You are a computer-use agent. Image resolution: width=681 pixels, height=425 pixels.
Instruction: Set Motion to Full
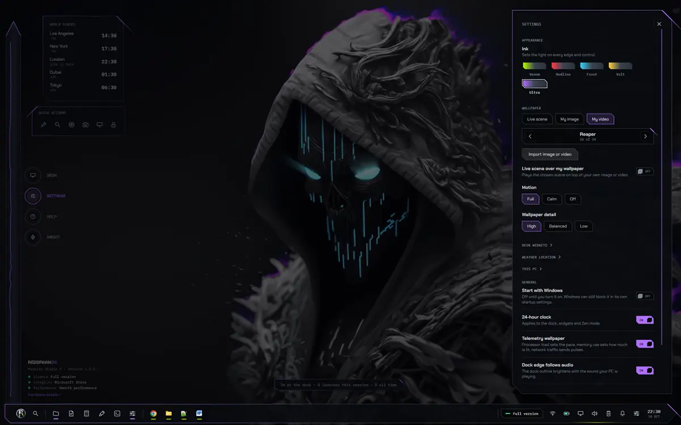(x=531, y=199)
